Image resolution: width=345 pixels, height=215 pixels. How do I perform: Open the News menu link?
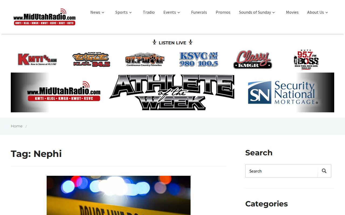[95, 12]
